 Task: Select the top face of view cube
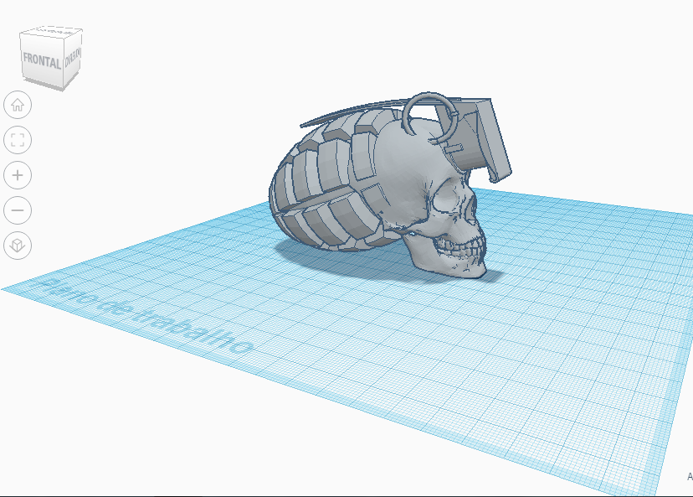click(52, 32)
